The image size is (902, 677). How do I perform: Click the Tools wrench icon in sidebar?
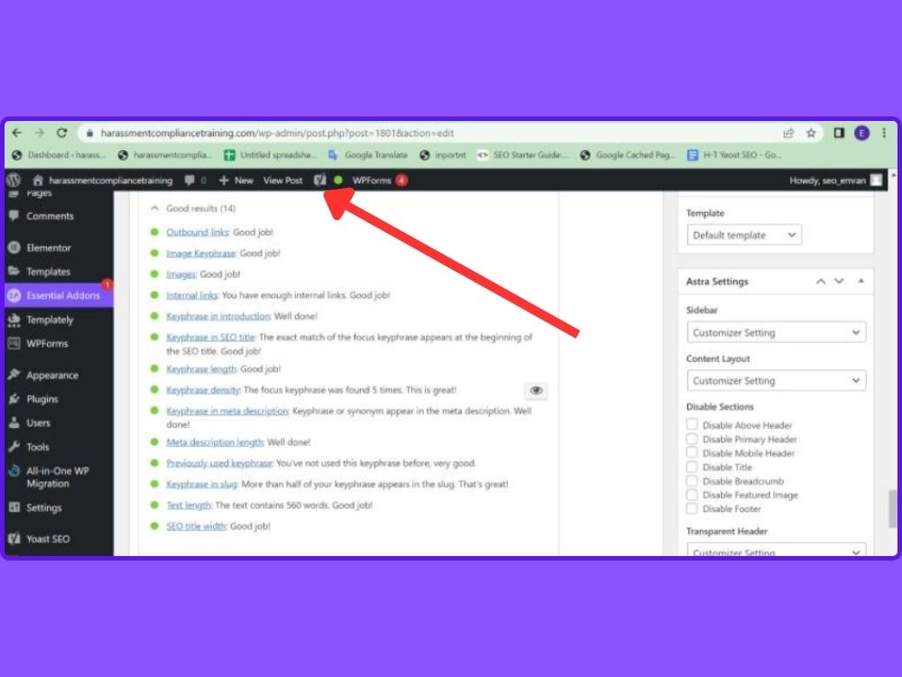(x=14, y=447)
